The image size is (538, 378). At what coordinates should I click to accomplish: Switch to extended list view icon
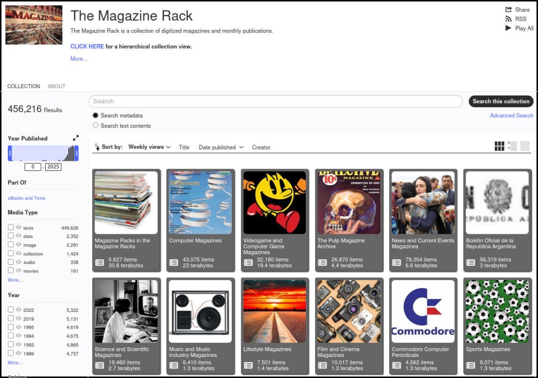(x=512, y=146)
